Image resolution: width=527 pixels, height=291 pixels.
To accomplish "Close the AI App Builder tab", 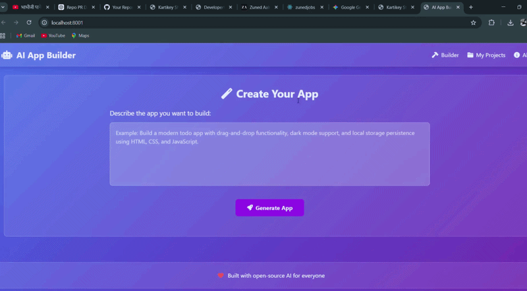I will point(458,7).
